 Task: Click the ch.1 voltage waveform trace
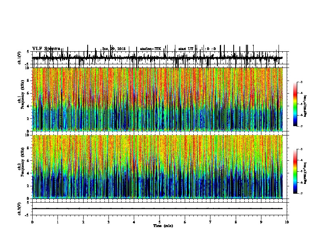pyautogui.click(x=157, y=58)
